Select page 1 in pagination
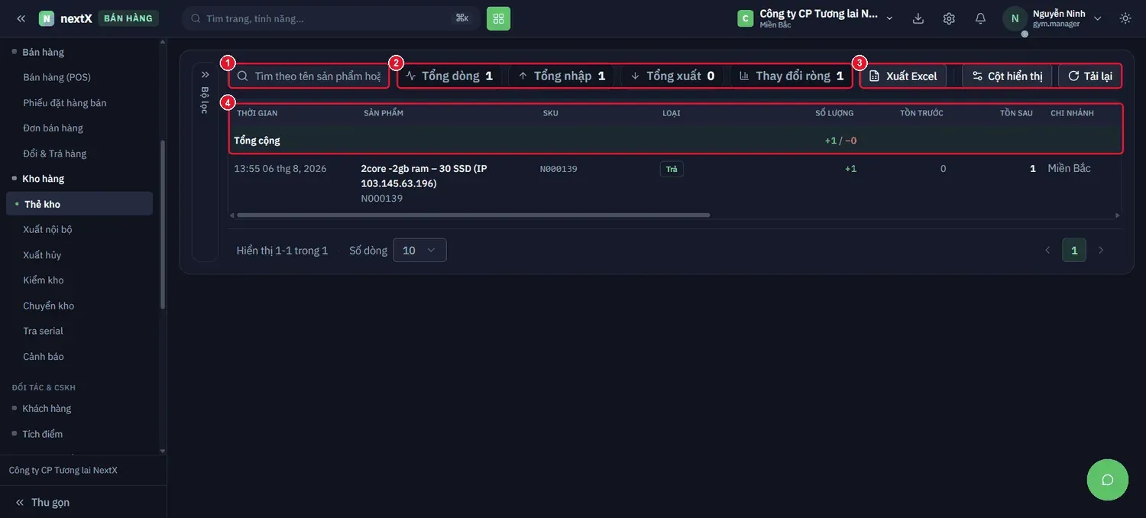The height and width of the screenshot is (518, 1146). click(x=1074, y=251)
